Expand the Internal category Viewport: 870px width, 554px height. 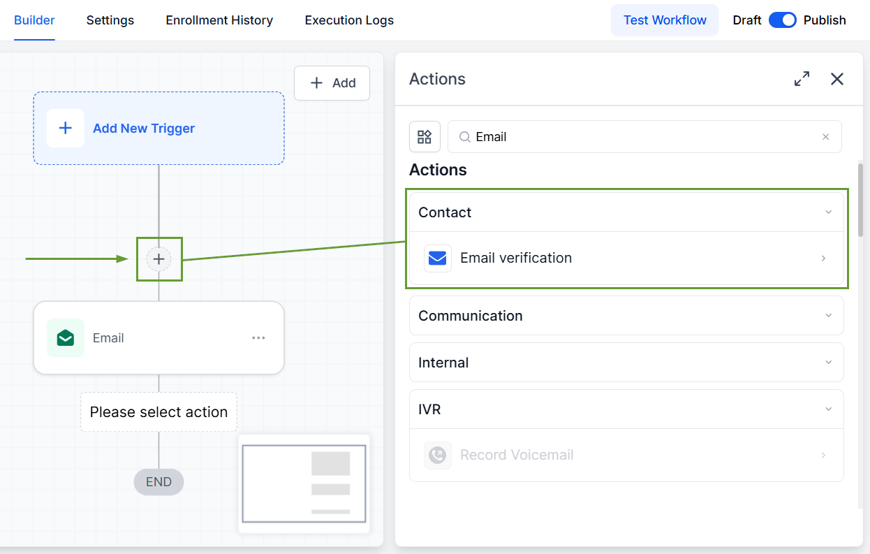tap(626, 363)
